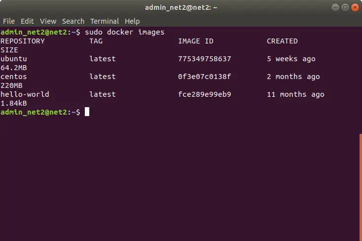Viewport: 362px width, 241px height.
Task: Click the 64.2MB size value
Action: (14, 68)
